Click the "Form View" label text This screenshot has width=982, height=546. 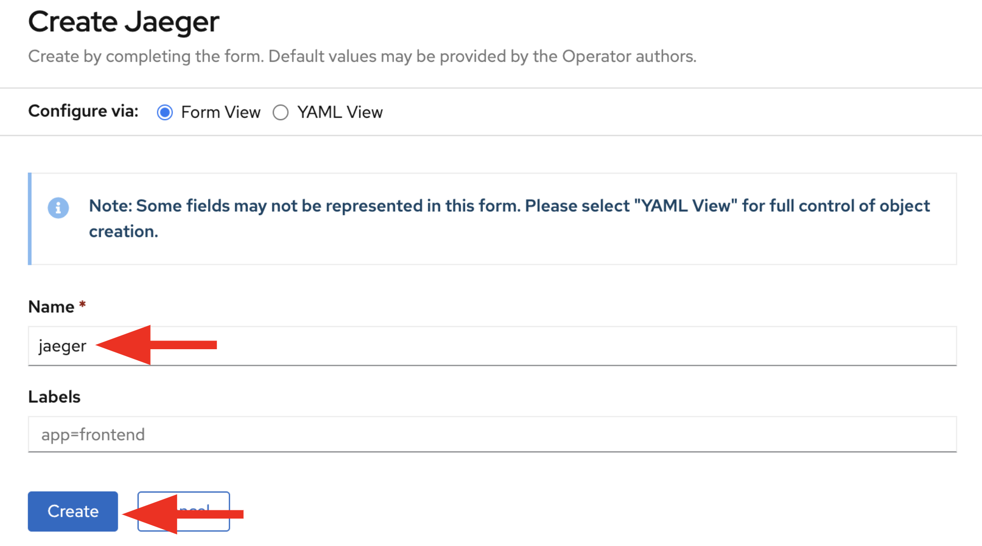(x=221, y=112)
